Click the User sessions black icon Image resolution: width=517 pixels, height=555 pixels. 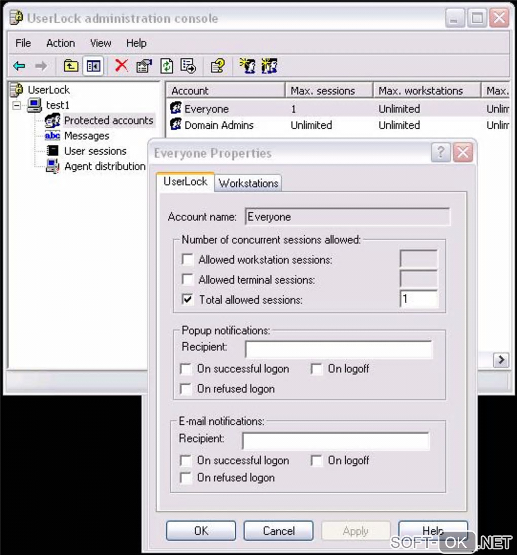tap(53, 151)
